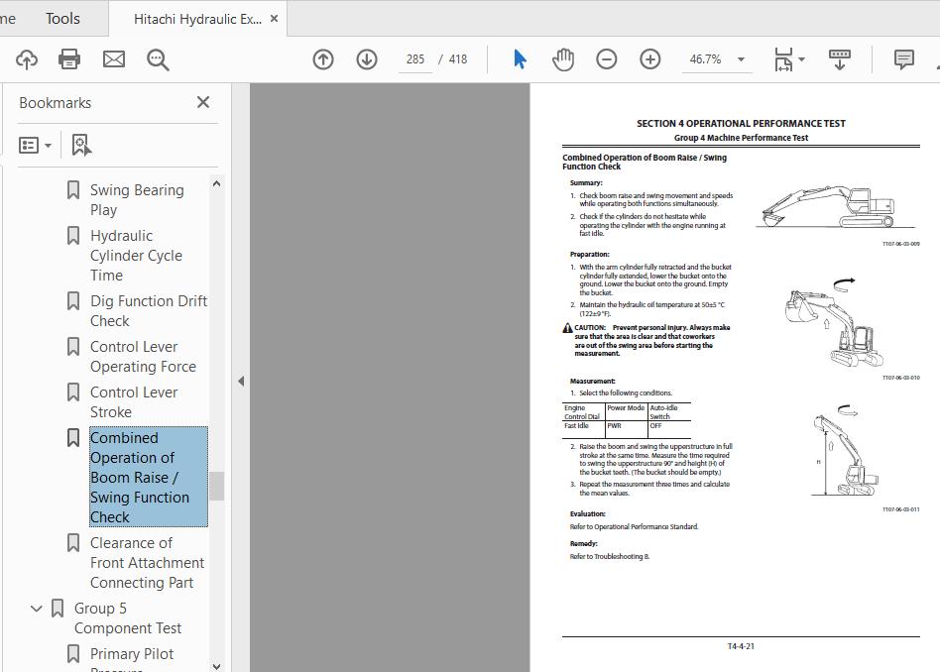Close the Hitachi Hydraulic document tab
This screenshot has height=672, width=940.
coord(274,19)
